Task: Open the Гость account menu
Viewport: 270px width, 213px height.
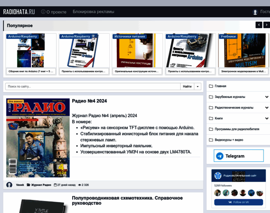Action: (x=265, y=11)
